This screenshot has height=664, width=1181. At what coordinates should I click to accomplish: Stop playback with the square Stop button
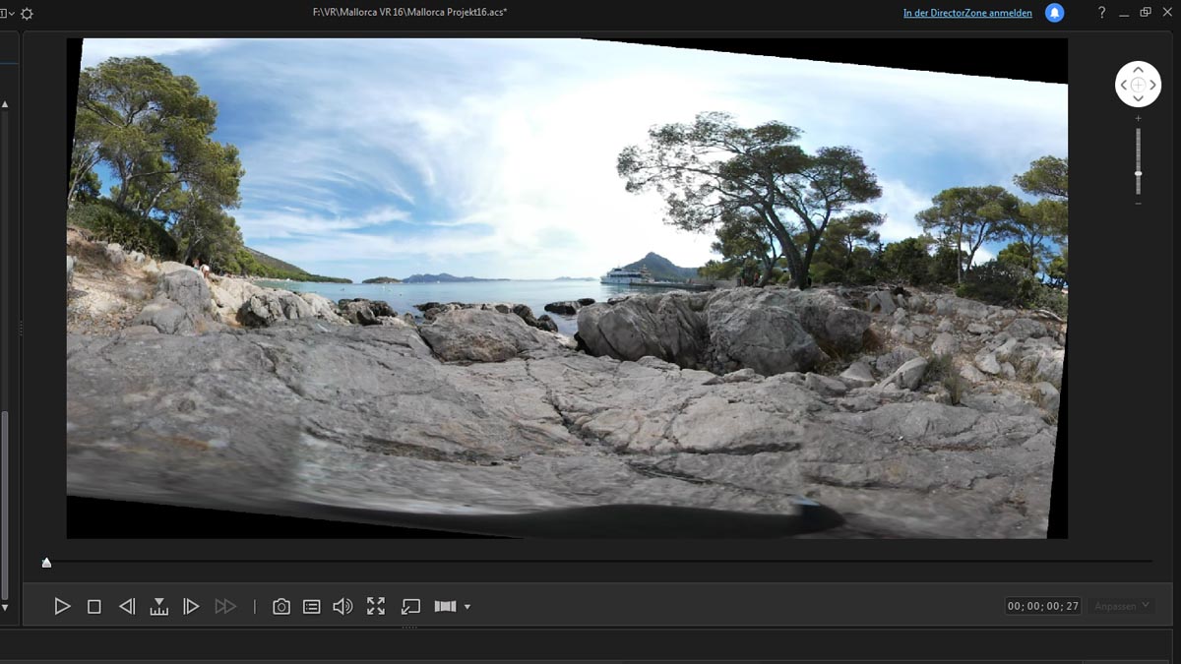coord(94,607)
